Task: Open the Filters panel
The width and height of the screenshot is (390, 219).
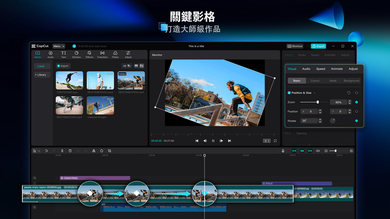Action: (x=115, y=55)
